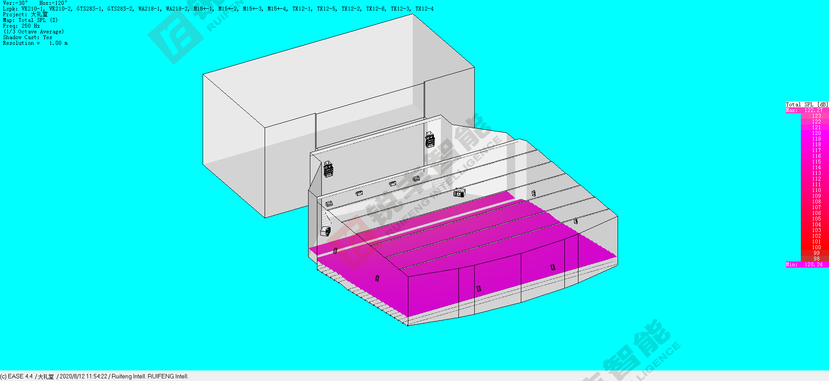Click the Freq: 250 Hz label
This screenshot has height=381, width=829.
pyautogui.click(x=21, y=26)
